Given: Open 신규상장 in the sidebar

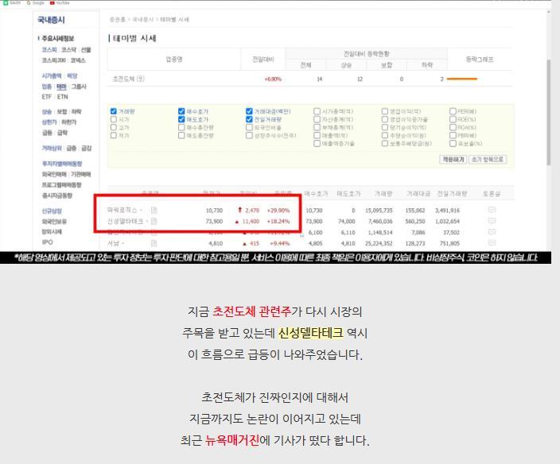Looking at the screenshot, I should [52, 211].
